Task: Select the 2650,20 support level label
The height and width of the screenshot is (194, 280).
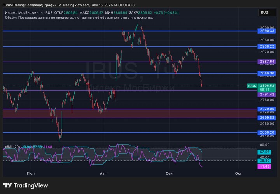Action: 267,132
